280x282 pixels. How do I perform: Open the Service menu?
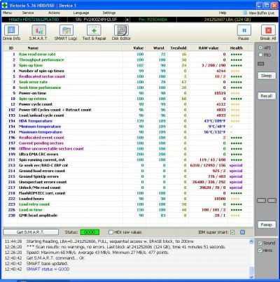(28, 13)
